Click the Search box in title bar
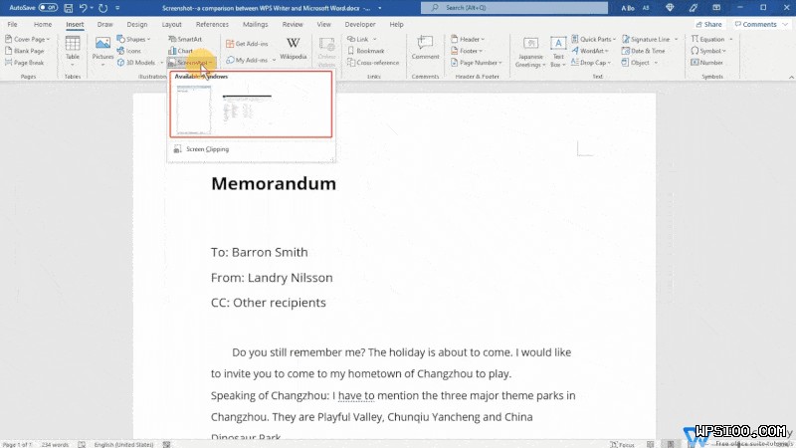The image size is (796, 448). tap(497, 7)
